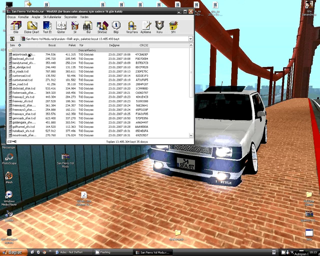Click the VirüsTara scan icon
320x256 pixels.
pyautogui.click(x=132, y=27)
